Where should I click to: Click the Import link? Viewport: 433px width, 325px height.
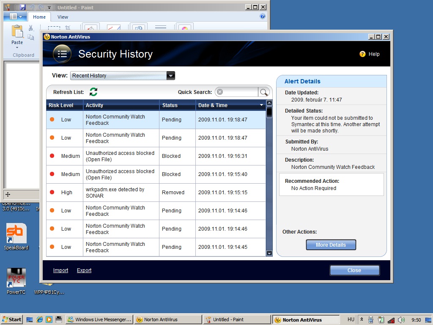60,270
